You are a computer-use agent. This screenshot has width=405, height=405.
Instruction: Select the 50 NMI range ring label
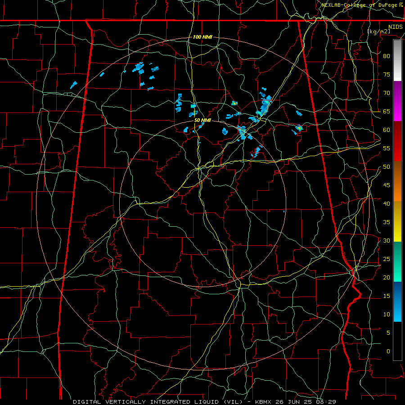pyautogui.click(x=202, y=120)
